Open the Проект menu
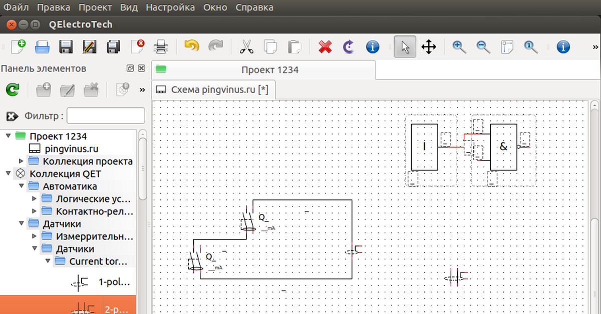This screenshot has width=601, height=314. (95, 7)
